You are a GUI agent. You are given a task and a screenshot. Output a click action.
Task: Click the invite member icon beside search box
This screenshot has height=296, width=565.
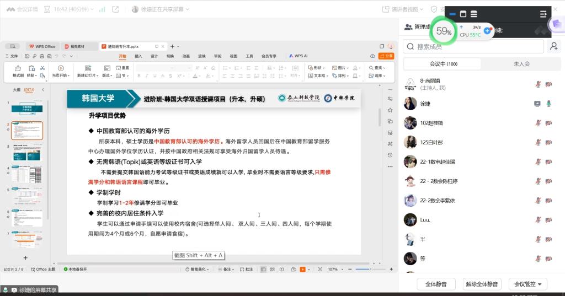554,46
